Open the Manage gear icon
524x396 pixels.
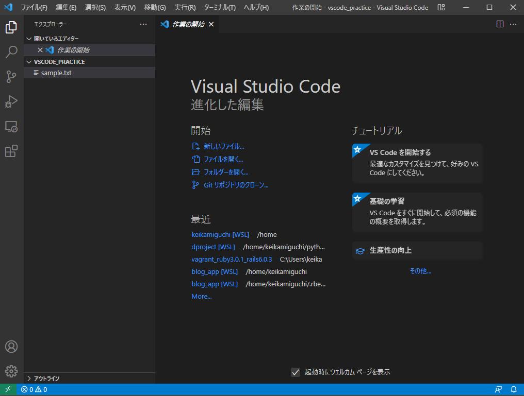(x=11, y=371)
